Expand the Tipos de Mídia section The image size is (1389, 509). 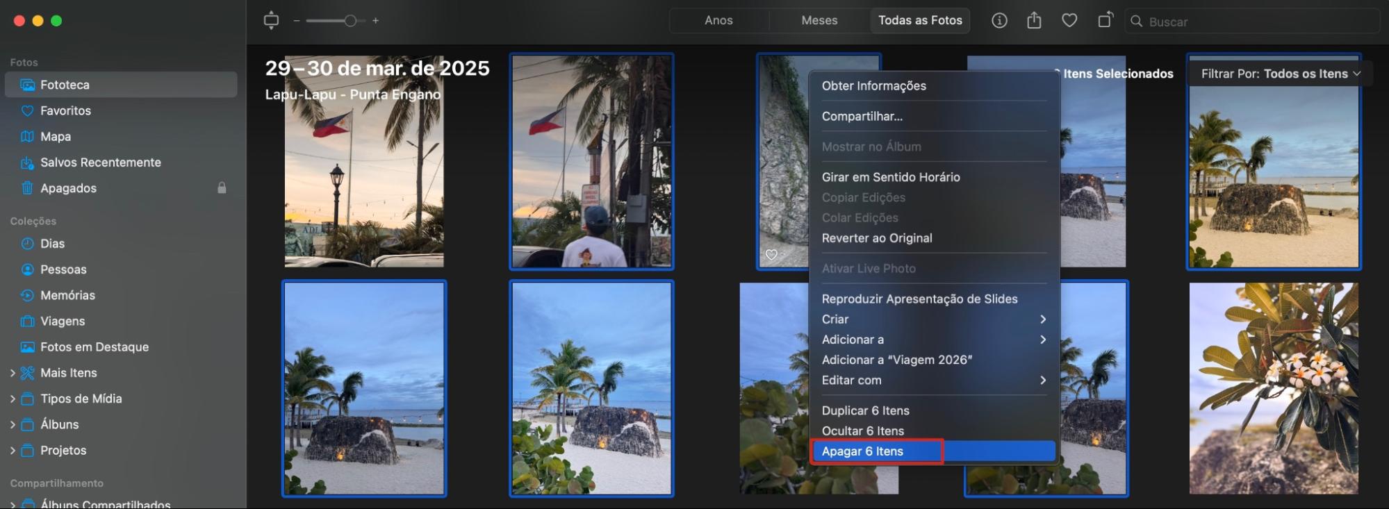(x=13, y=399)
